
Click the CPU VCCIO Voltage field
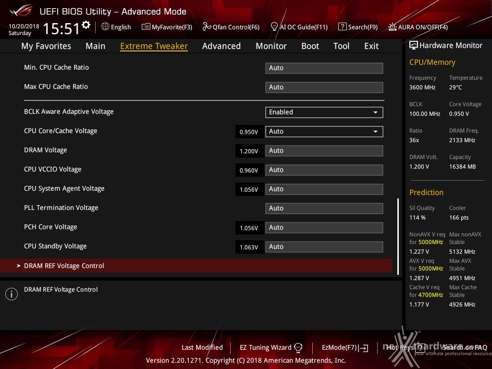(x=324, y=170)
